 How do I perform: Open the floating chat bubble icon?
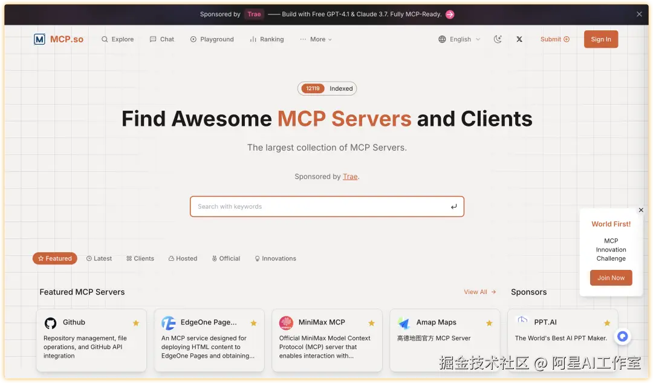pyautogui.click(x=623, y=336)
